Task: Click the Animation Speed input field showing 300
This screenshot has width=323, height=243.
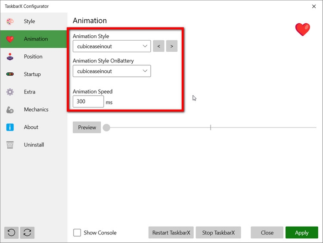Action: pos(88,101)
